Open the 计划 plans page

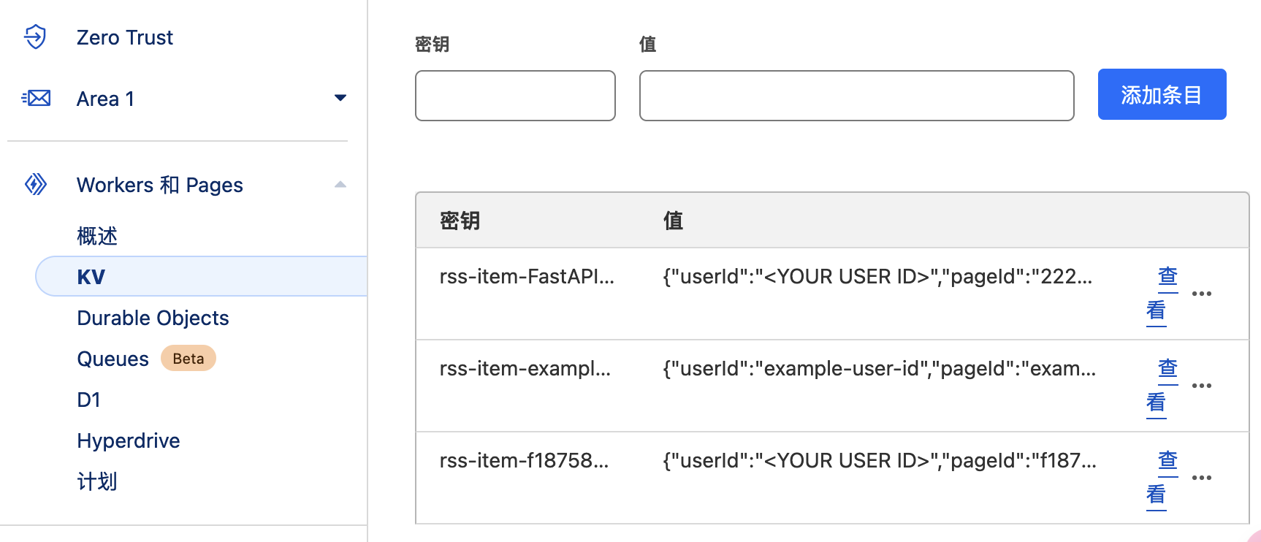(97, 481)
